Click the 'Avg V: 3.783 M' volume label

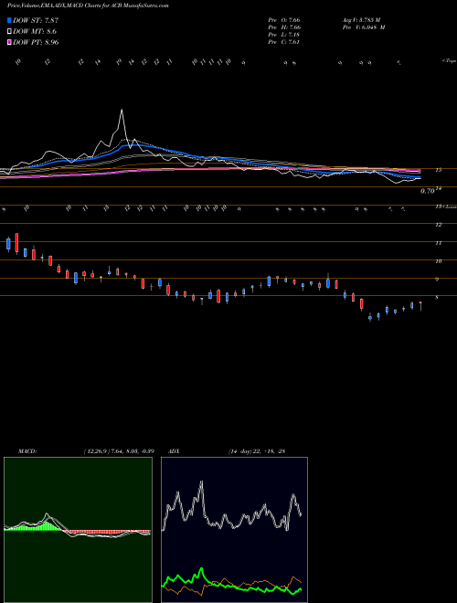pyautogui.click(x=361, y=19)
